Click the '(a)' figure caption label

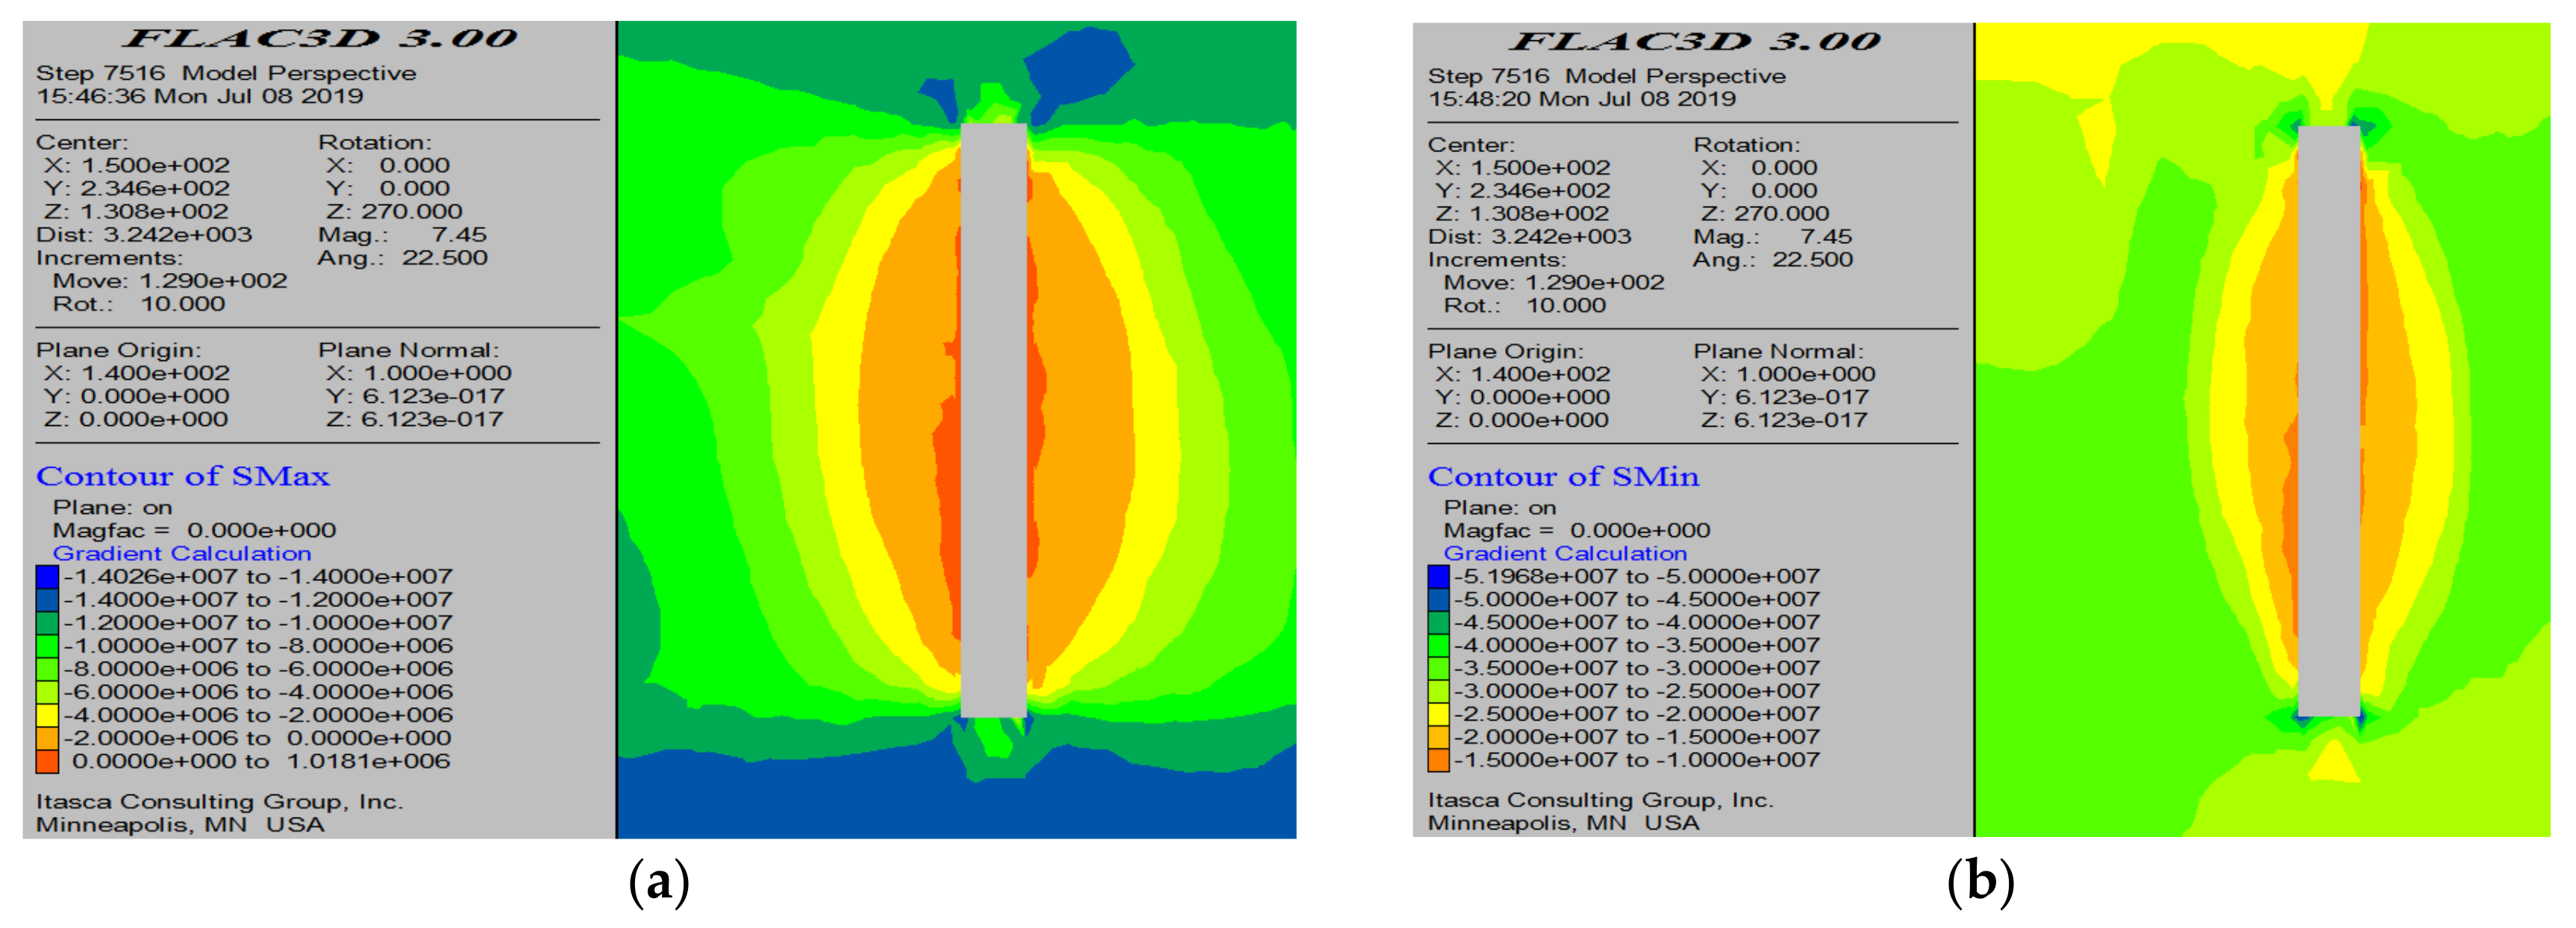point(658,883)
